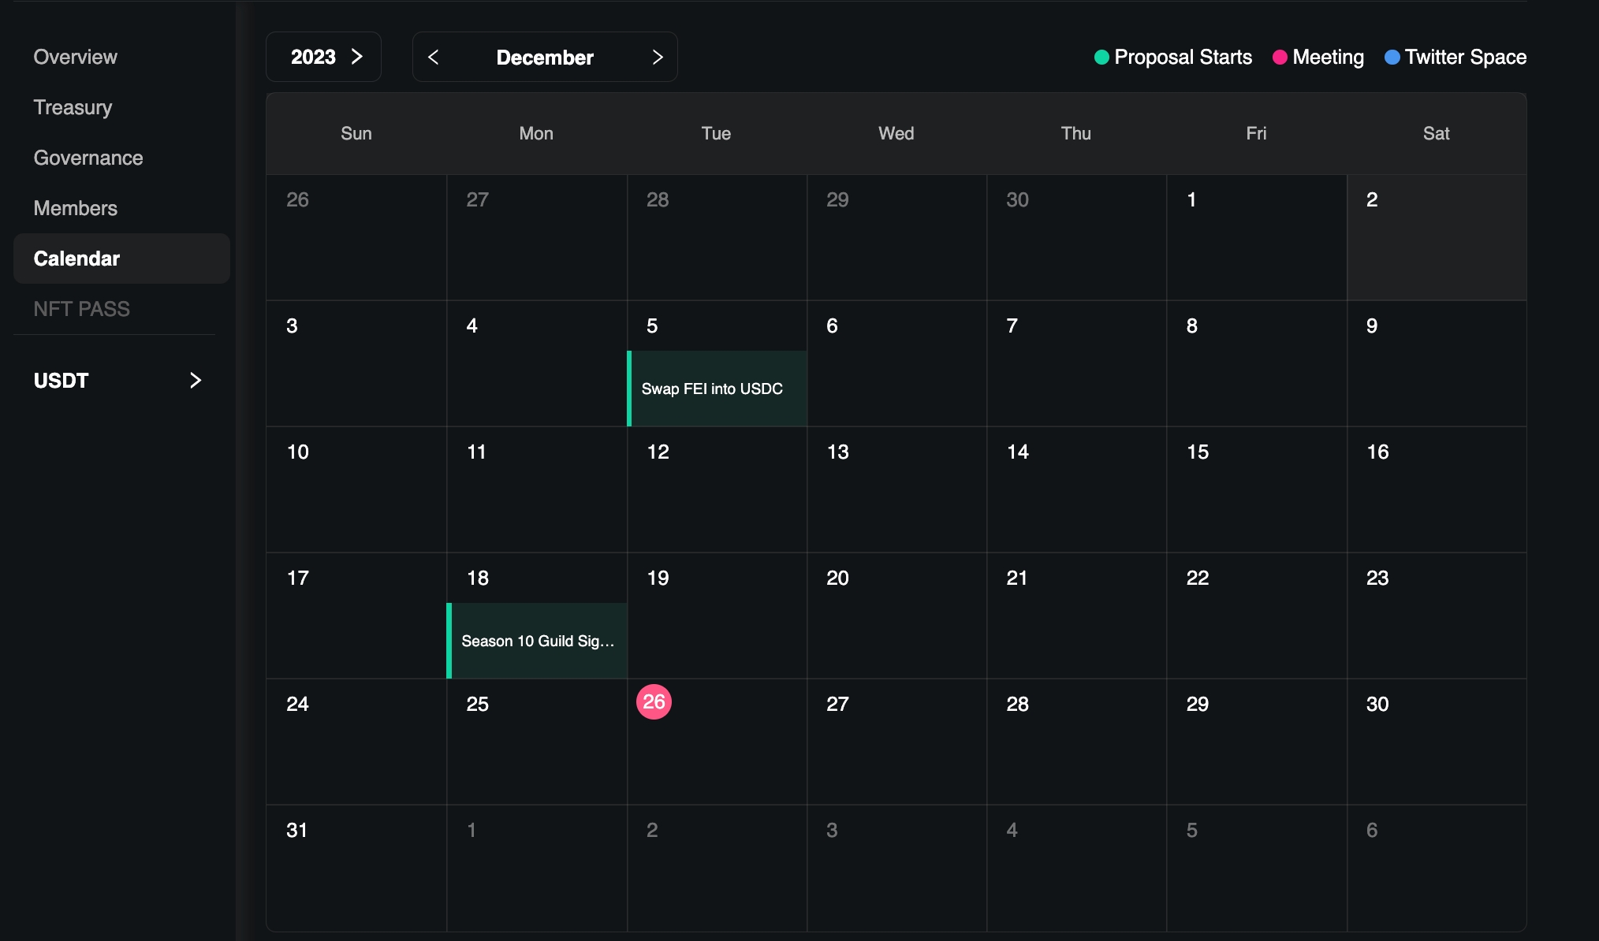
Task: Click the December month label
Action: 544,58
